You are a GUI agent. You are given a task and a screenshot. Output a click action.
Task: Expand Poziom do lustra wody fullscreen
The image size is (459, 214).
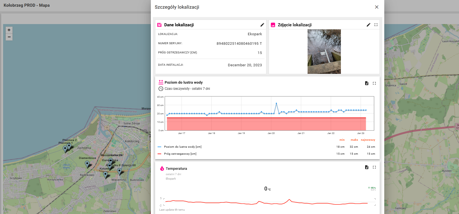(x=374, y=83)
